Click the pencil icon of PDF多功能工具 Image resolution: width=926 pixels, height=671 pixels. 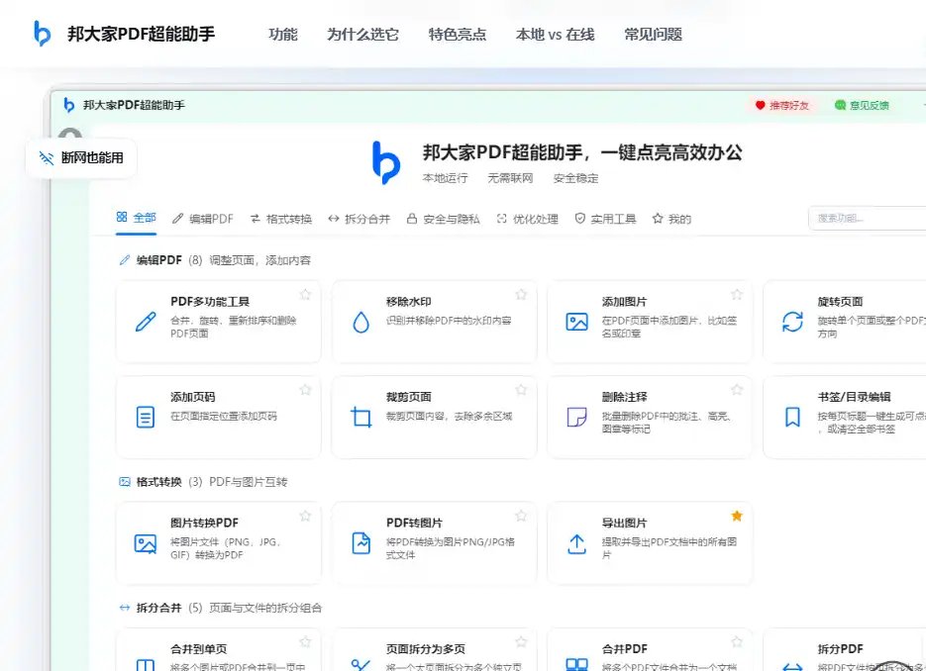coord(146,322)
